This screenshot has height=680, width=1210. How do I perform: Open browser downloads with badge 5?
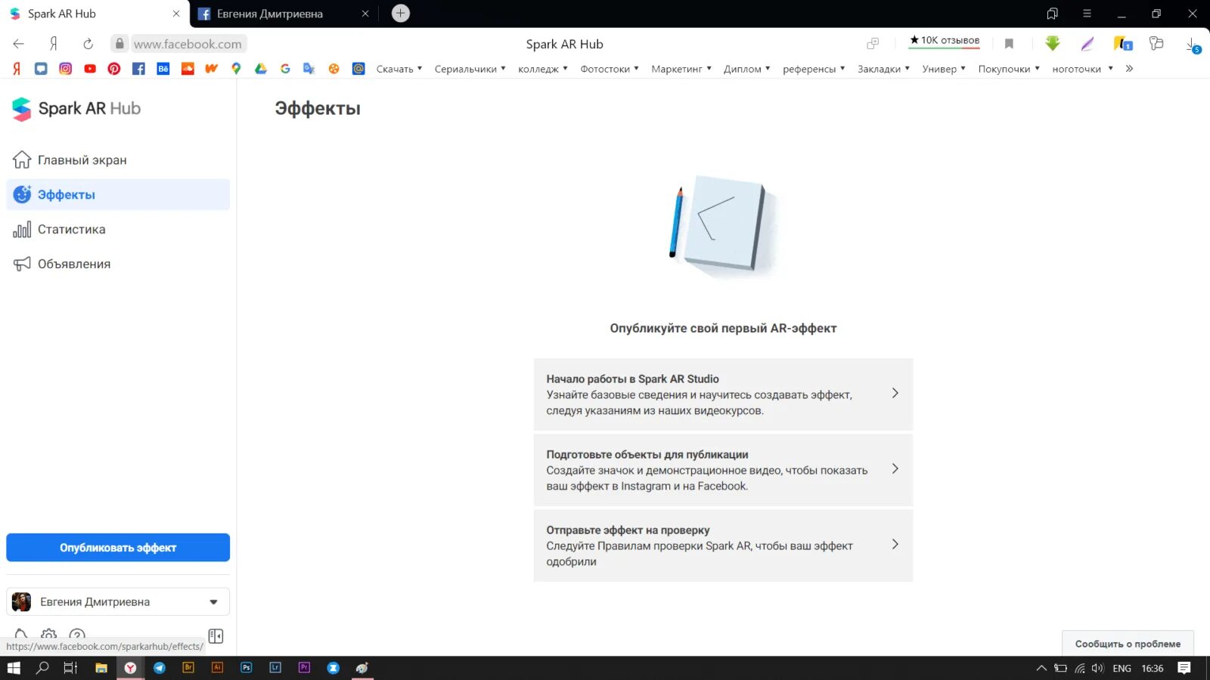tap(1193, 45)
